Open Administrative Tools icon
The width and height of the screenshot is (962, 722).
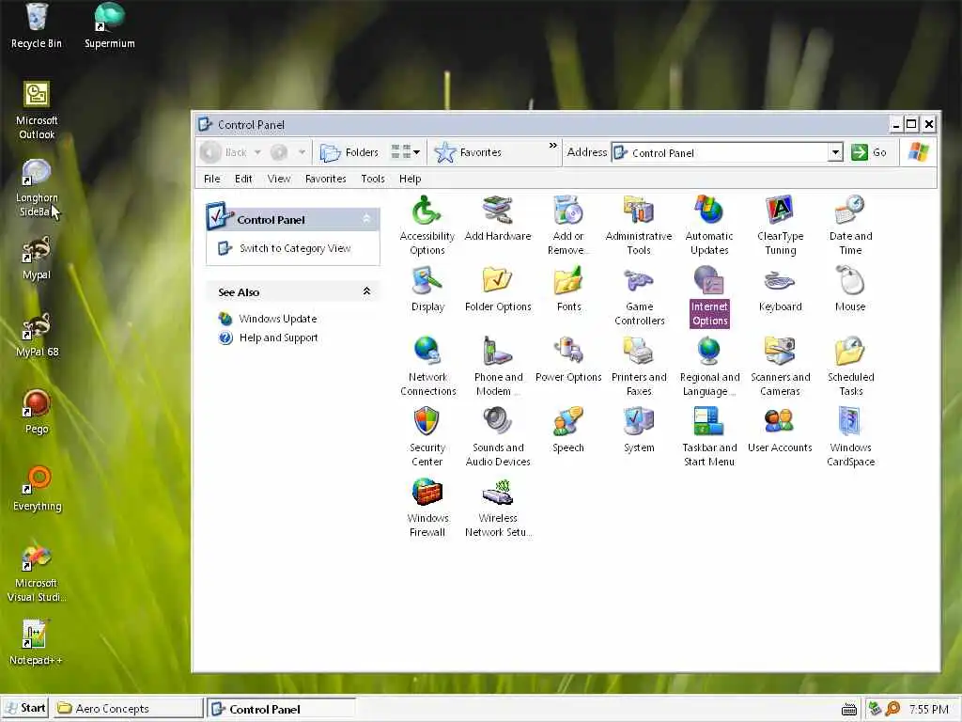[x=639, y=226]
